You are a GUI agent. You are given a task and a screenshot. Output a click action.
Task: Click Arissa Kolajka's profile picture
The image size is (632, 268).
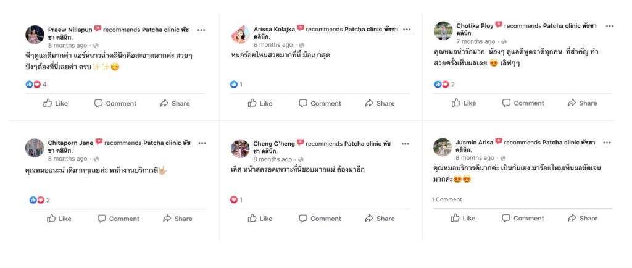coord(239,34)
